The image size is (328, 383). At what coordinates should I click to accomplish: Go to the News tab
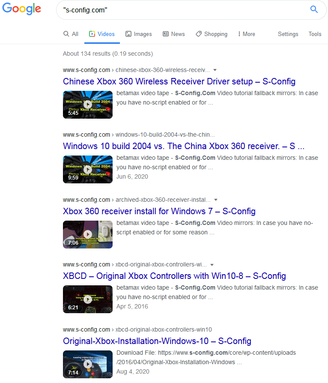click(174, 34)
